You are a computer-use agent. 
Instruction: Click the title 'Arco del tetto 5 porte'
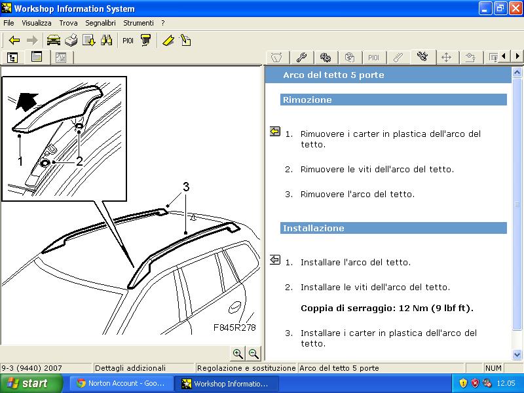pos(333,75)
